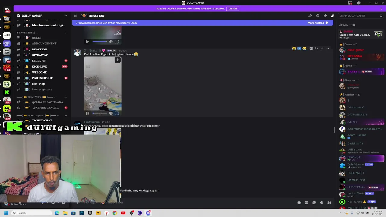386x217 pixels.
Task: Collapse the Ticket Voice category
Action: (x=36, y=97)
